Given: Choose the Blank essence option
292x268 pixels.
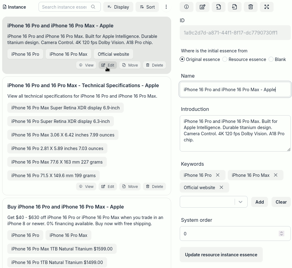Looking at the screenshot, I should [271, 59].
